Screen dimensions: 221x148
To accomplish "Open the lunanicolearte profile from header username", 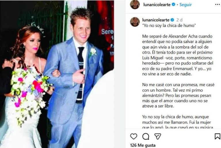I will click(157, 5).
